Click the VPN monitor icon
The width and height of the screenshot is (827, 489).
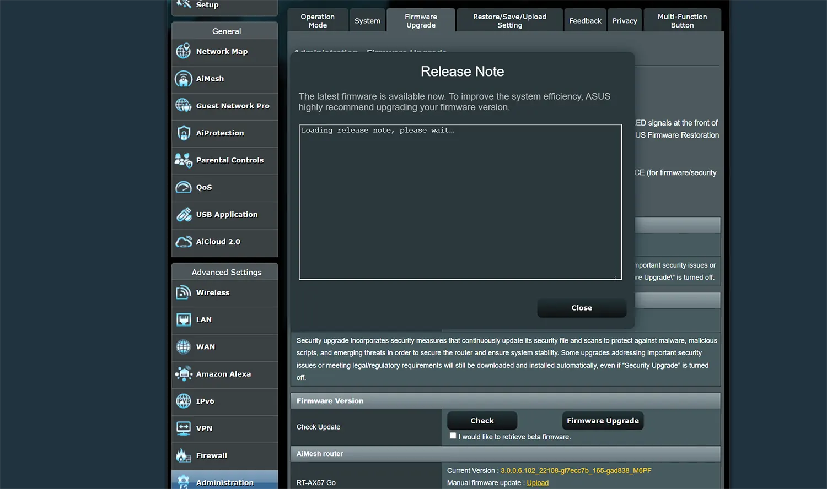click(183, 428)
